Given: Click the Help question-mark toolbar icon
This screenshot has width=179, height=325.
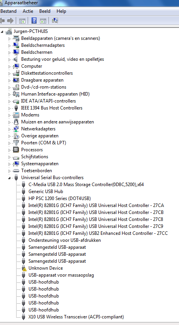Looking at the screenshot, I should (x=34, y=21).
